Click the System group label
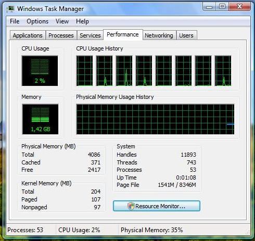The image size is (255, 241). click(126, 146)
